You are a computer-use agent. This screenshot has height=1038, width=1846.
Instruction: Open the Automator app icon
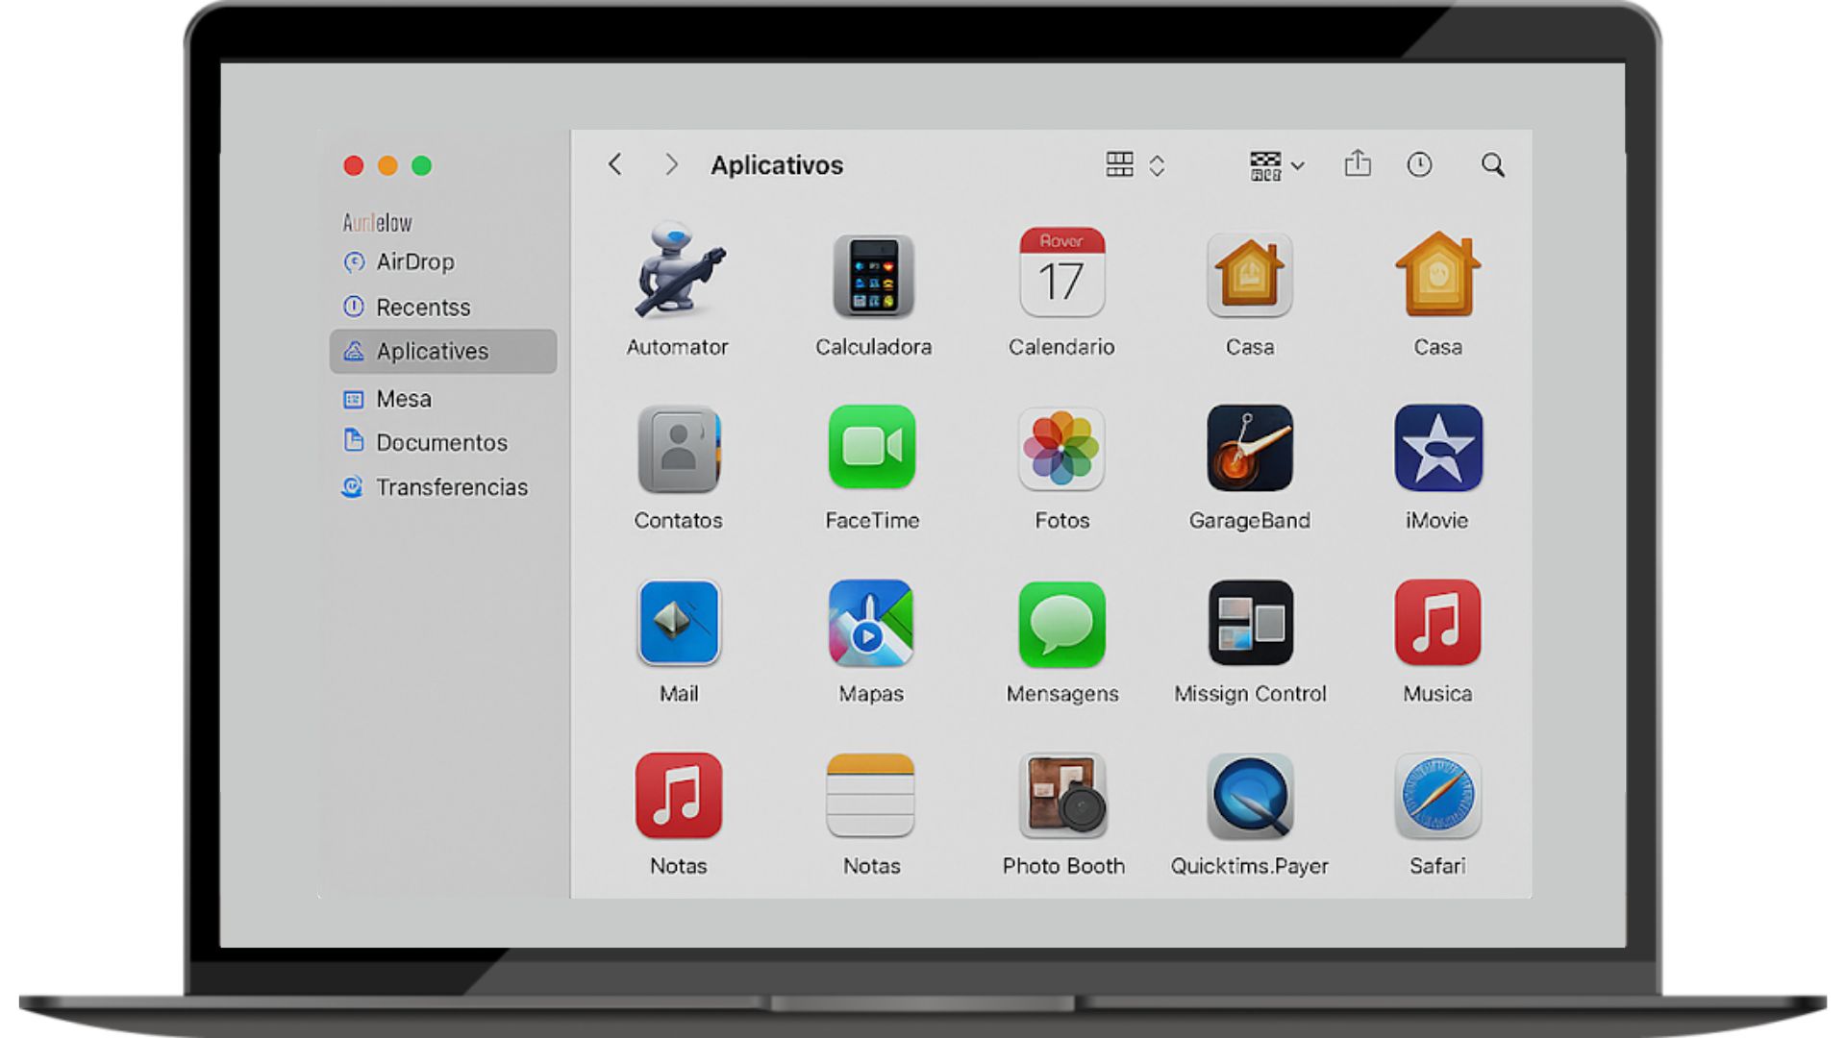click(678, 274)
